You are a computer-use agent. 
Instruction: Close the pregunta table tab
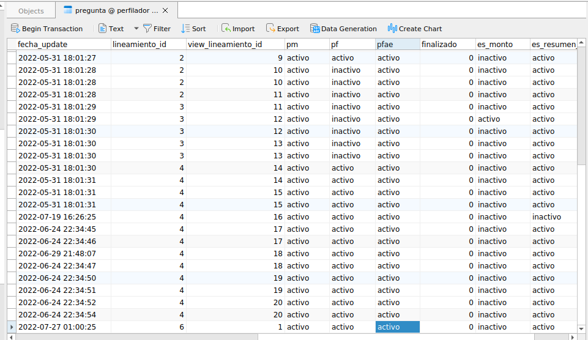click(x=165, y=10)
